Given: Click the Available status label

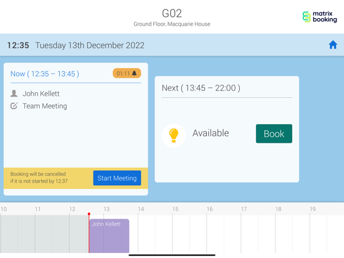Looking at the screenshot, I should (211, 133).
